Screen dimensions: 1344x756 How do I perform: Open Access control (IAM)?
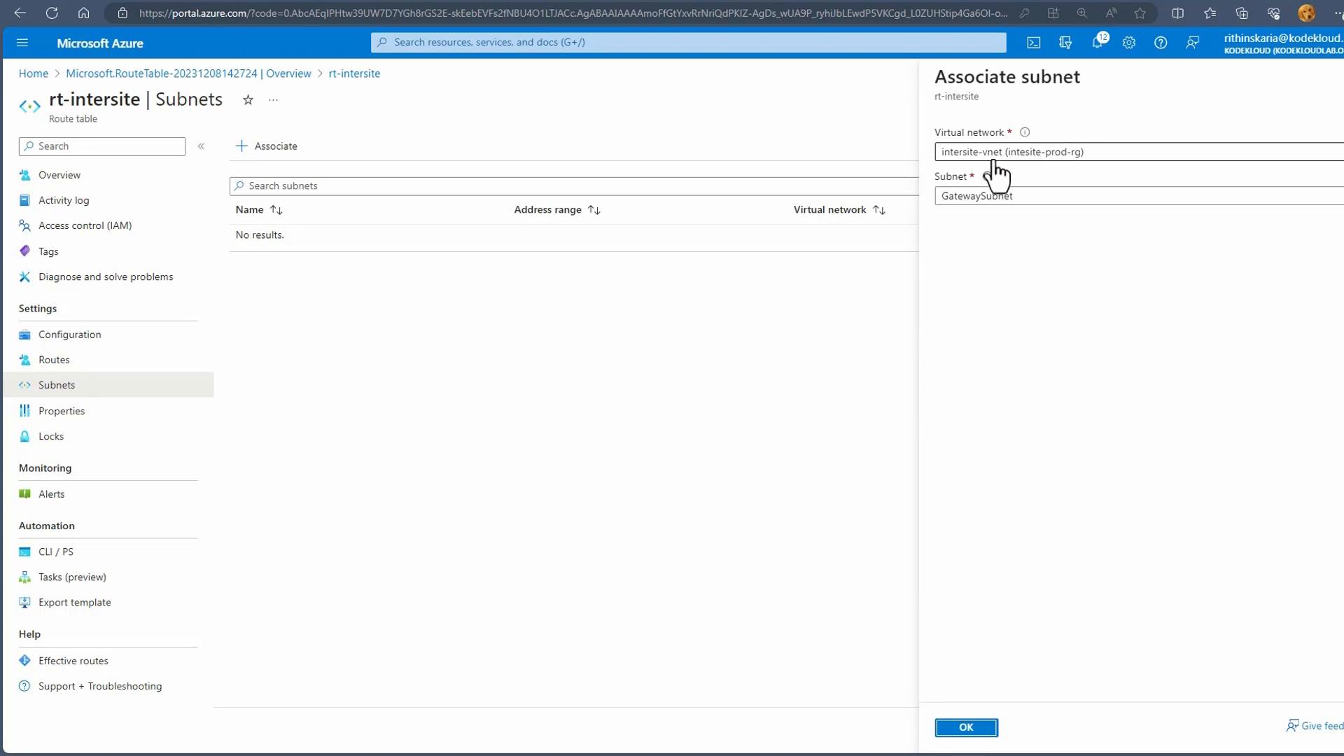85,225
